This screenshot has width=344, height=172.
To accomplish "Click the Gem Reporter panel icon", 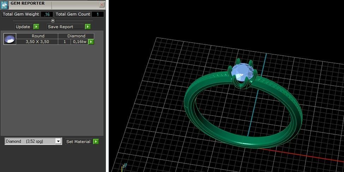I will tap(4, 5).
